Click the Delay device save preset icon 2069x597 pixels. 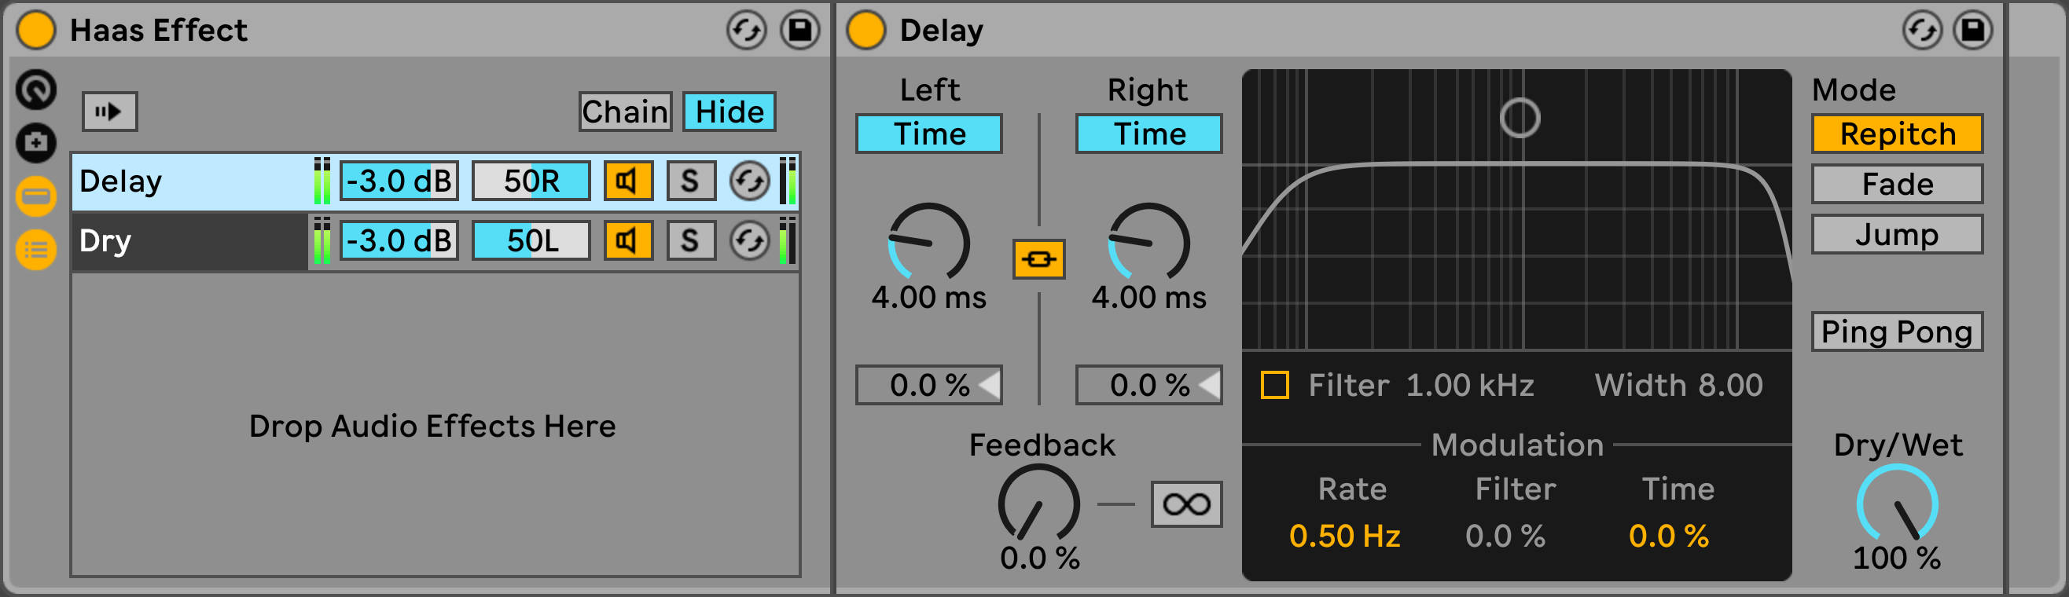click(1972, 31)
